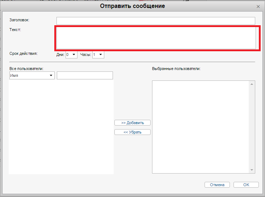Viewport: 265px width, 197px height.
Task: Click inside the selected users list
Action: [x=200, y=126]
